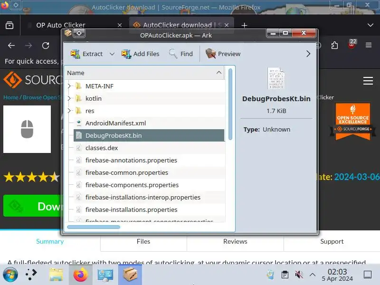Click the Home breadcrumb link
The height and width of the screenshot is (285, 380).
pos(10,97)
